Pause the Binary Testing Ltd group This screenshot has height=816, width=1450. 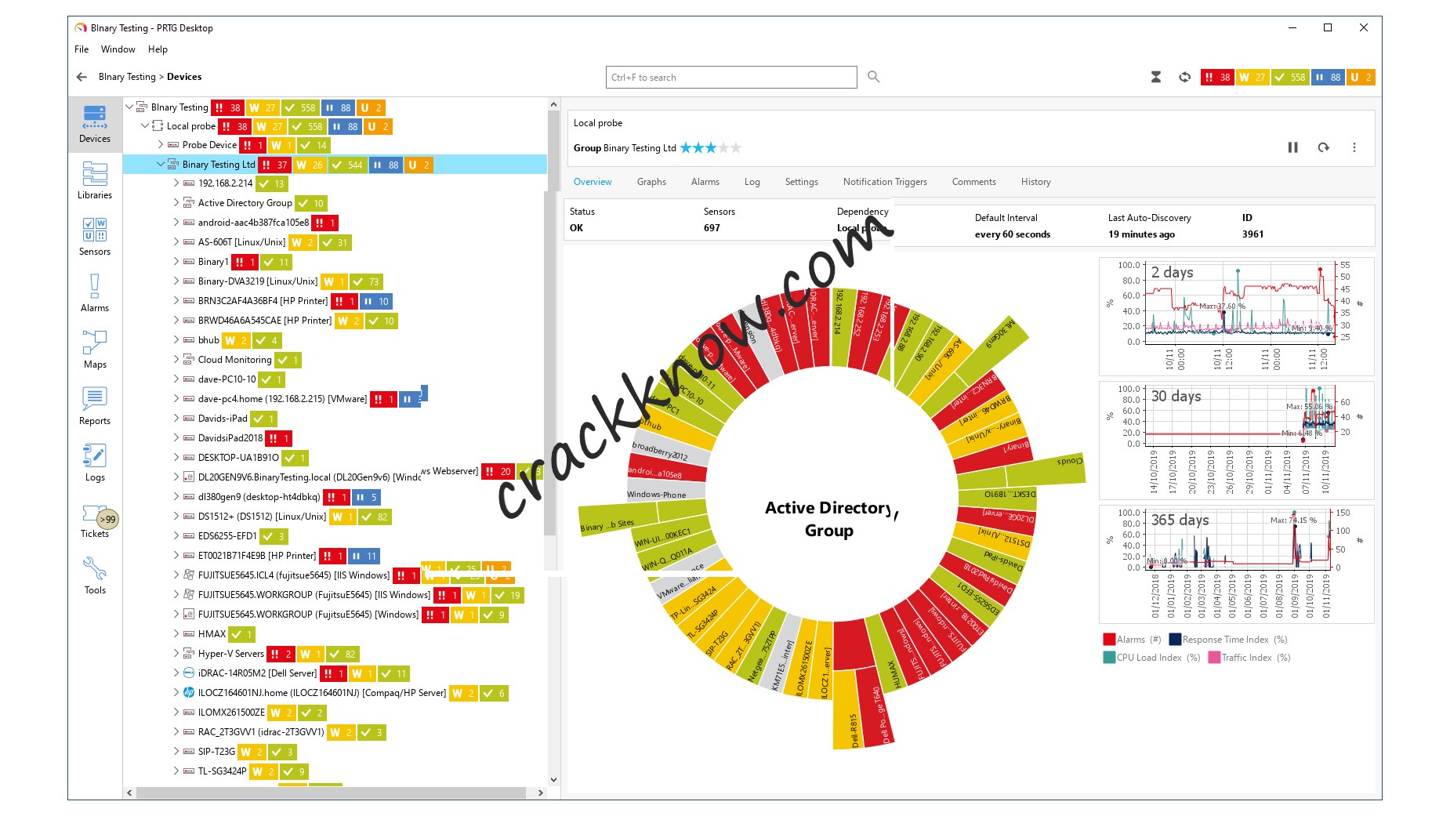click(1292, 147)
